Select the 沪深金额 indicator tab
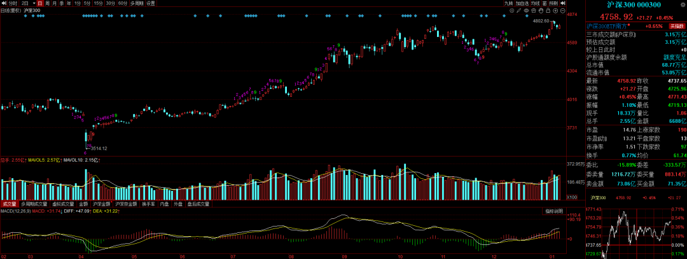This screenshot has width=687, height=259. [102, 204]
